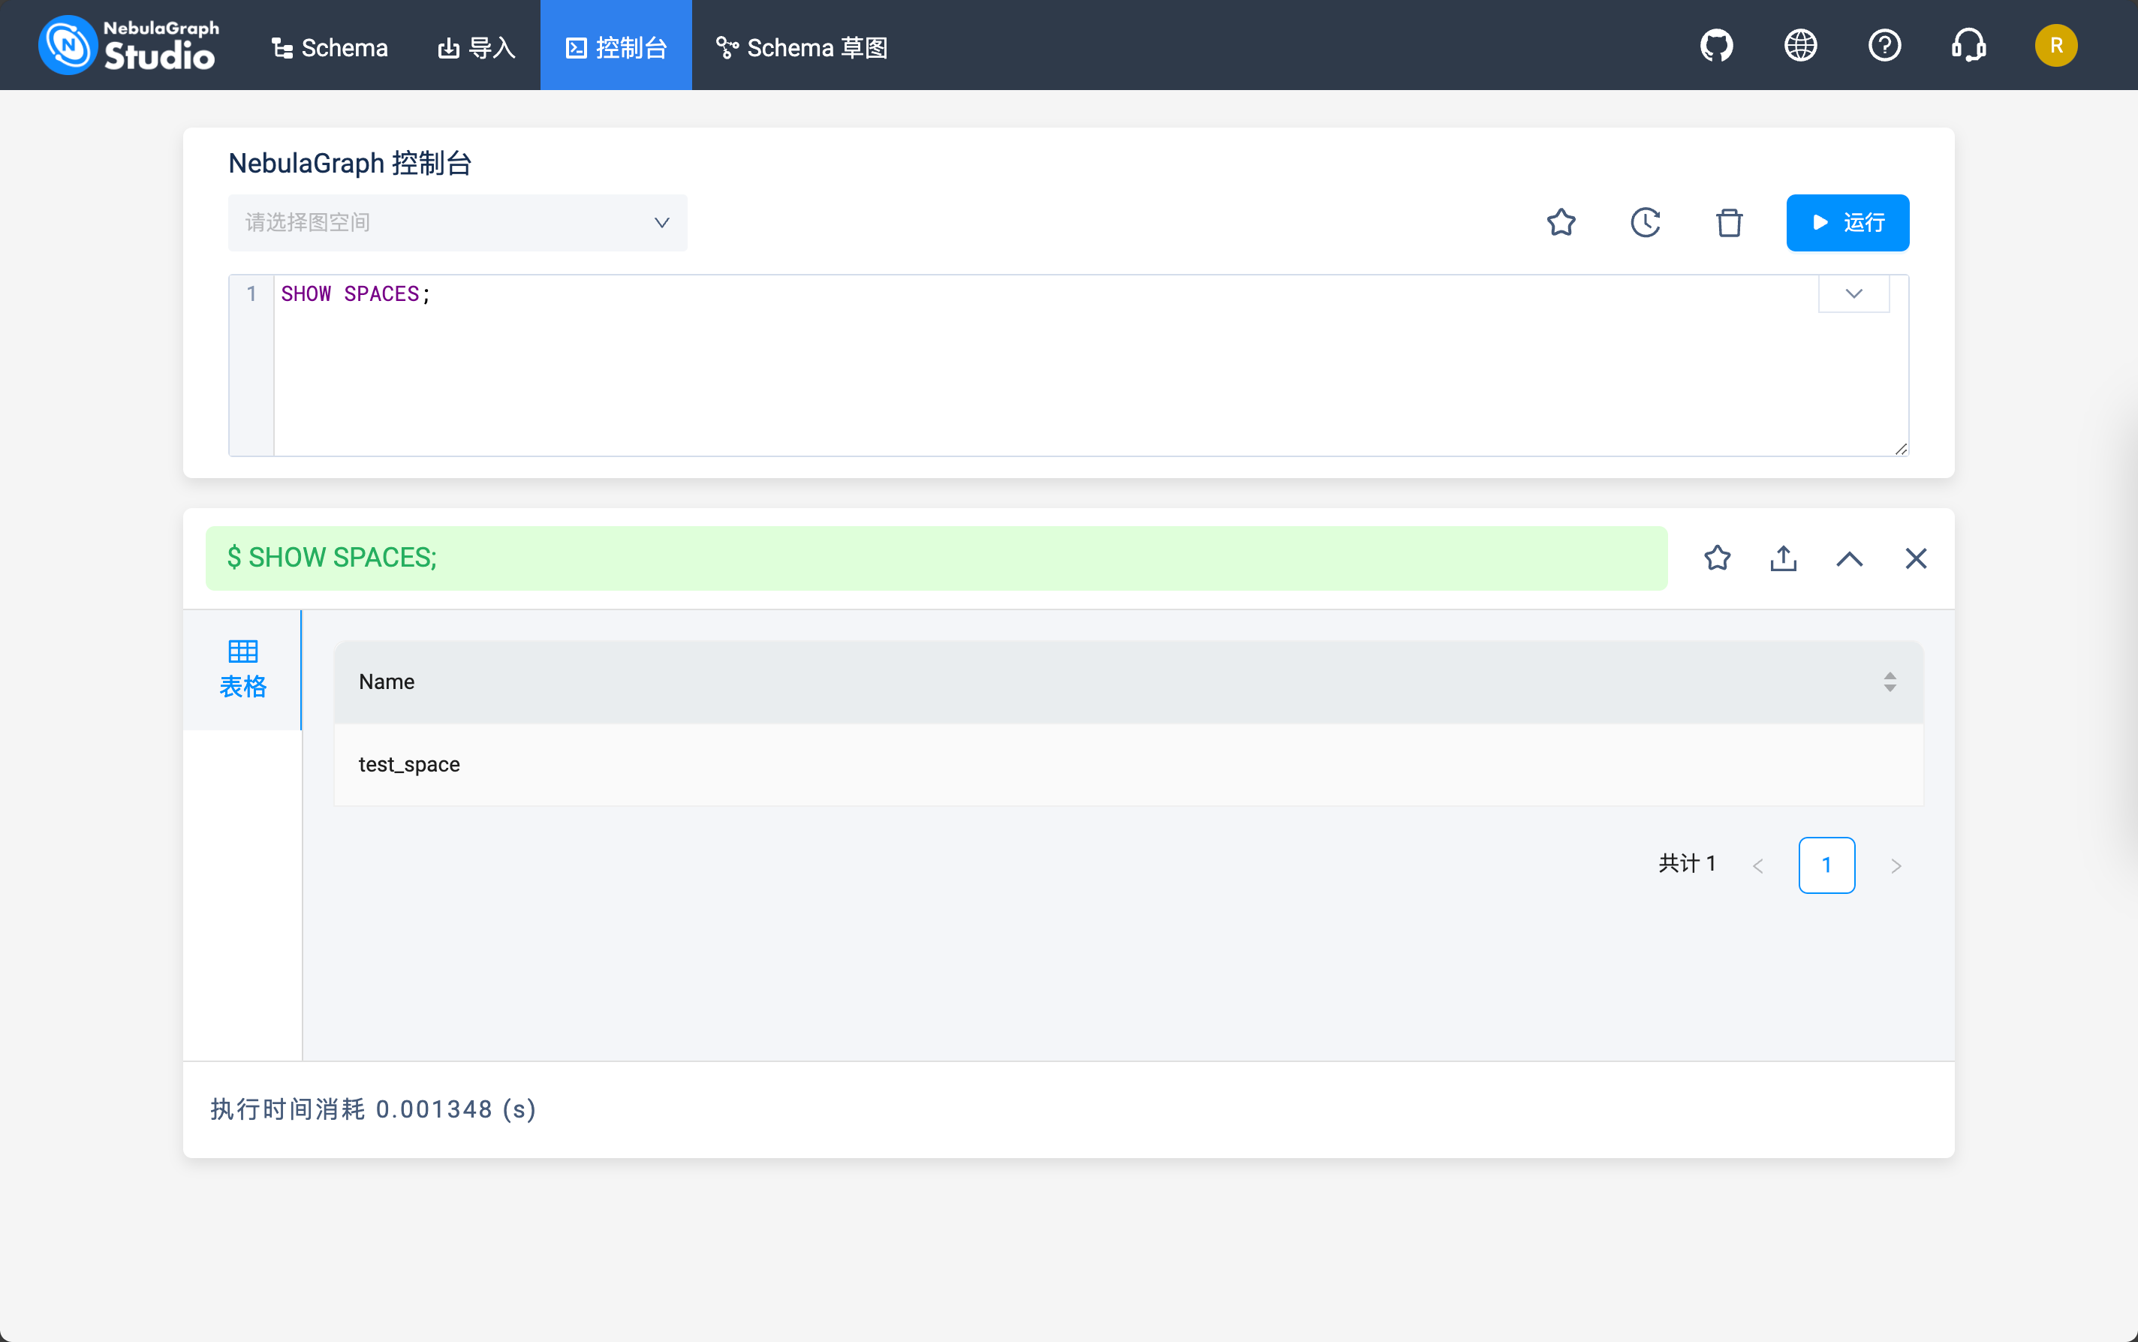Open favorites star icon above editor
The height and width of the screenshot is (1342, 2138).
(x=1561, y=222)
